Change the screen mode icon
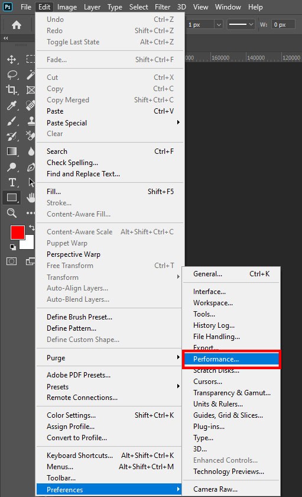302x497 pixels. tap(30, 261)
